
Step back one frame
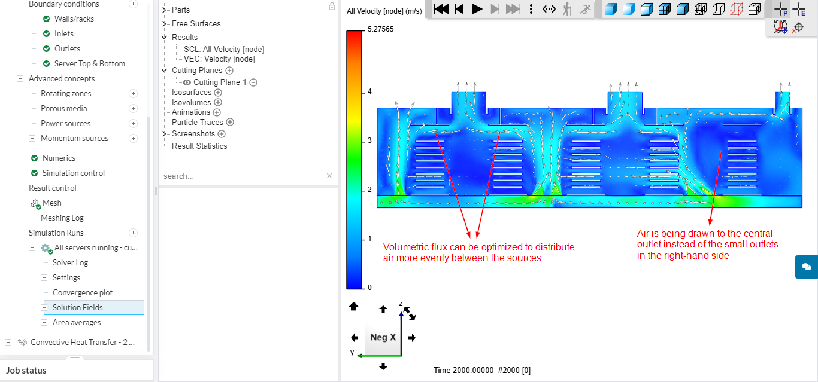pos(459,9)
